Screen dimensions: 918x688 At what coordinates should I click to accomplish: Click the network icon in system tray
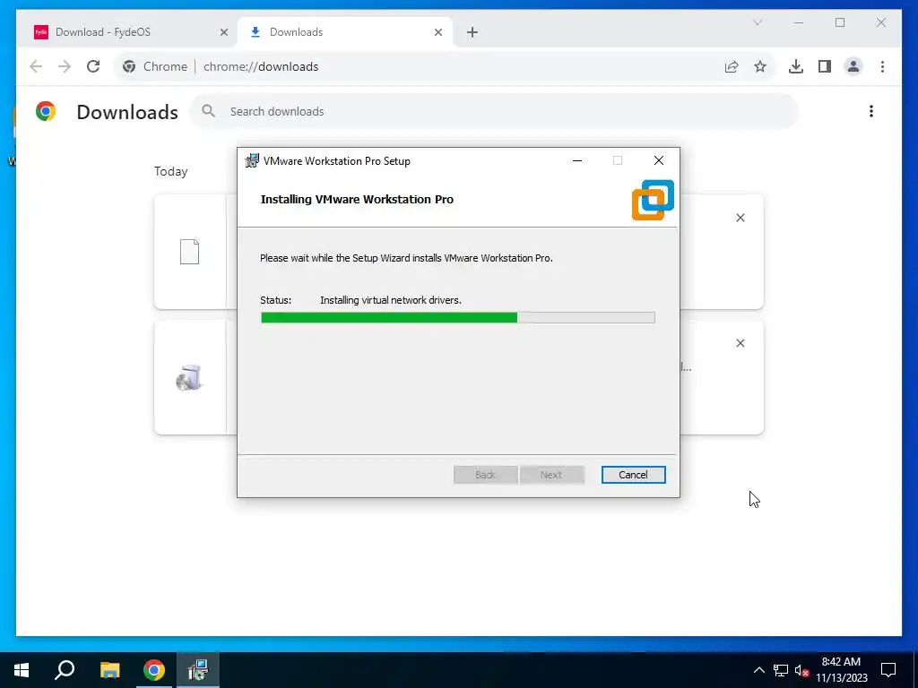click(781, 670)
